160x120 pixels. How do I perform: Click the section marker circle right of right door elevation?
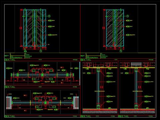point(128,16)
